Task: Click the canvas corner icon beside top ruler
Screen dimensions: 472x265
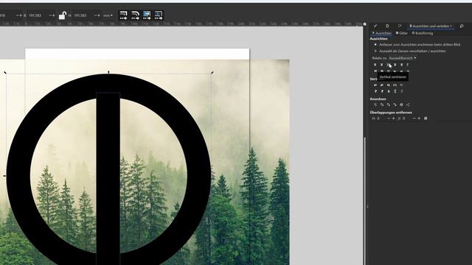Action: 365,24
